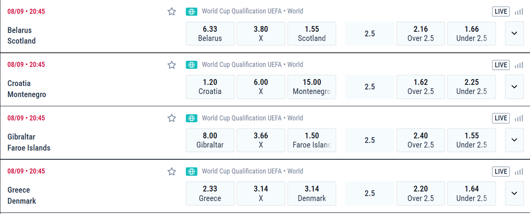Open statistics bars icon for Belarus match
Image resolution: width=530 pixels, height=214 pixels.
click(519, 12)
